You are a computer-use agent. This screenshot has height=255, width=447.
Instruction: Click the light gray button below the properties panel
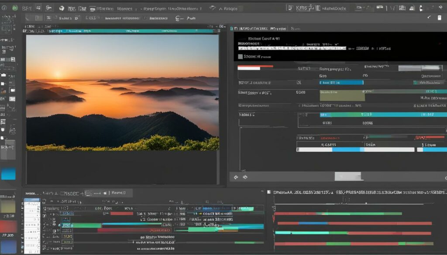click(348, 177)
